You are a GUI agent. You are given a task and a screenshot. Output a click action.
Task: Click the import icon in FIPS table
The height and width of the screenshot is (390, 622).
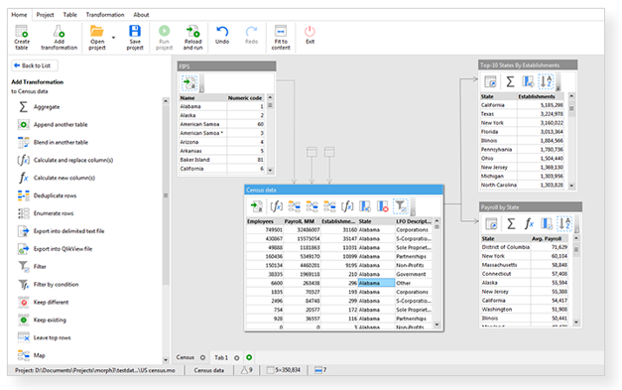(189, 83)
